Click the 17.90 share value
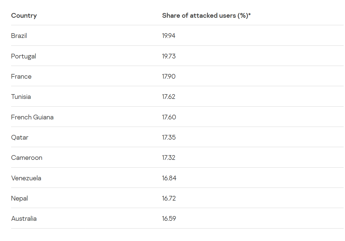This screenshot has height=241, width=345. coord(169,76)
